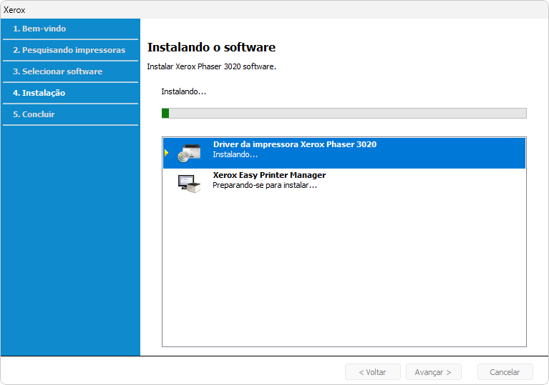Click the Voltar back button
The height and width of the screenshot is (385, 549).
[x=372, y=372]
